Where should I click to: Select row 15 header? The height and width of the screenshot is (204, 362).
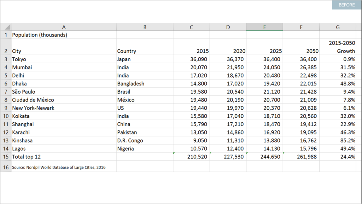pyautogui.click(x=6, y=157)
